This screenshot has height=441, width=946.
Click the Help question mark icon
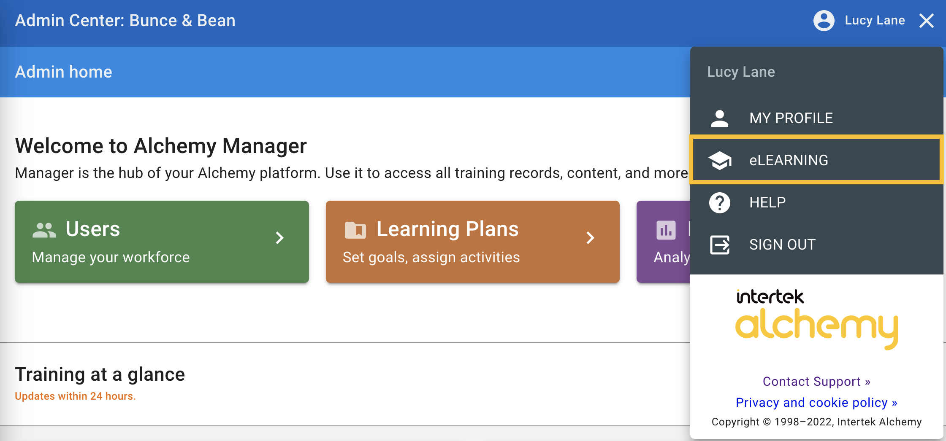coord(719,202)
